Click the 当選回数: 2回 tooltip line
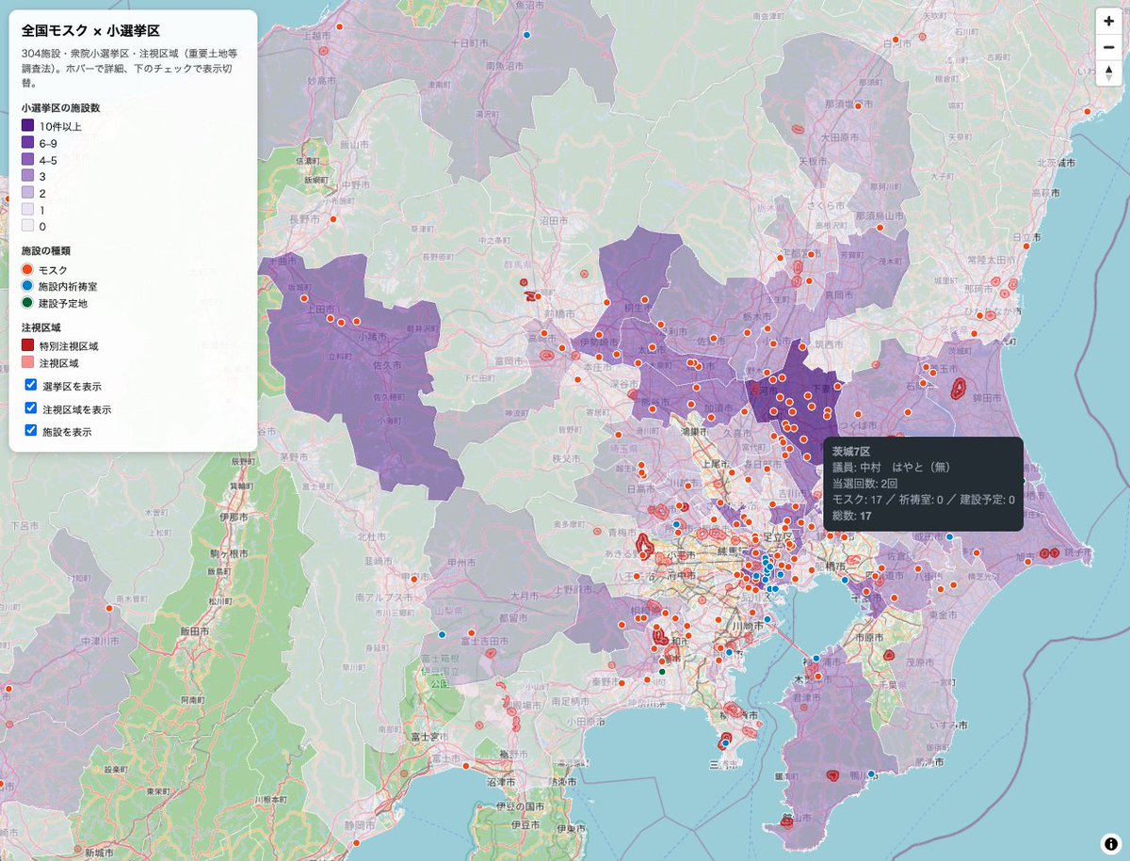1130x861 pixels. point(864,483)
